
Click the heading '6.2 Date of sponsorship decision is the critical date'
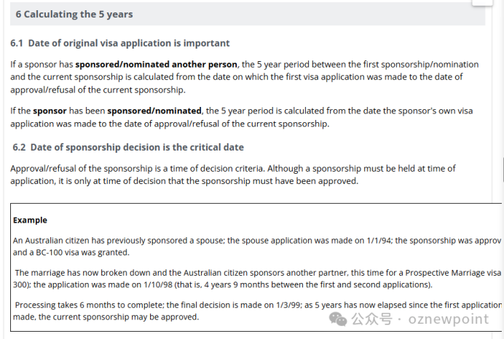(128, 147)
